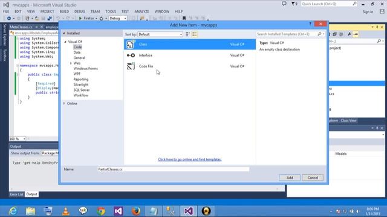Select the Code File template icon
Screen dimensions: 387x217
coord(131,66)
